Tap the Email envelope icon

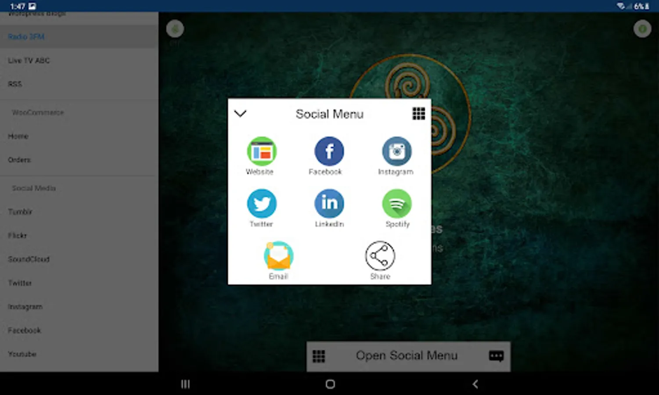click(278, 255)
